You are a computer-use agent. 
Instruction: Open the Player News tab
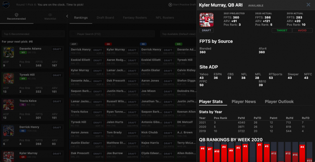coord(243,102)
